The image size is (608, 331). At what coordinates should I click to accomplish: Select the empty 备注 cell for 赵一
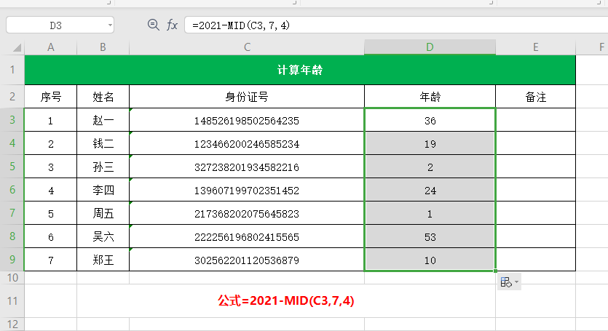point(535,120)
